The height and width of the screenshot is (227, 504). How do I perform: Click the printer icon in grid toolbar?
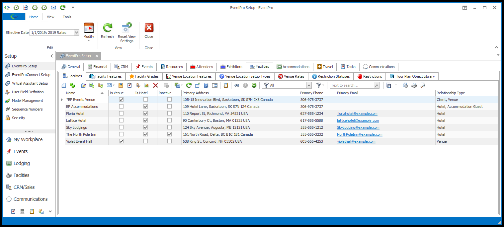414,85
